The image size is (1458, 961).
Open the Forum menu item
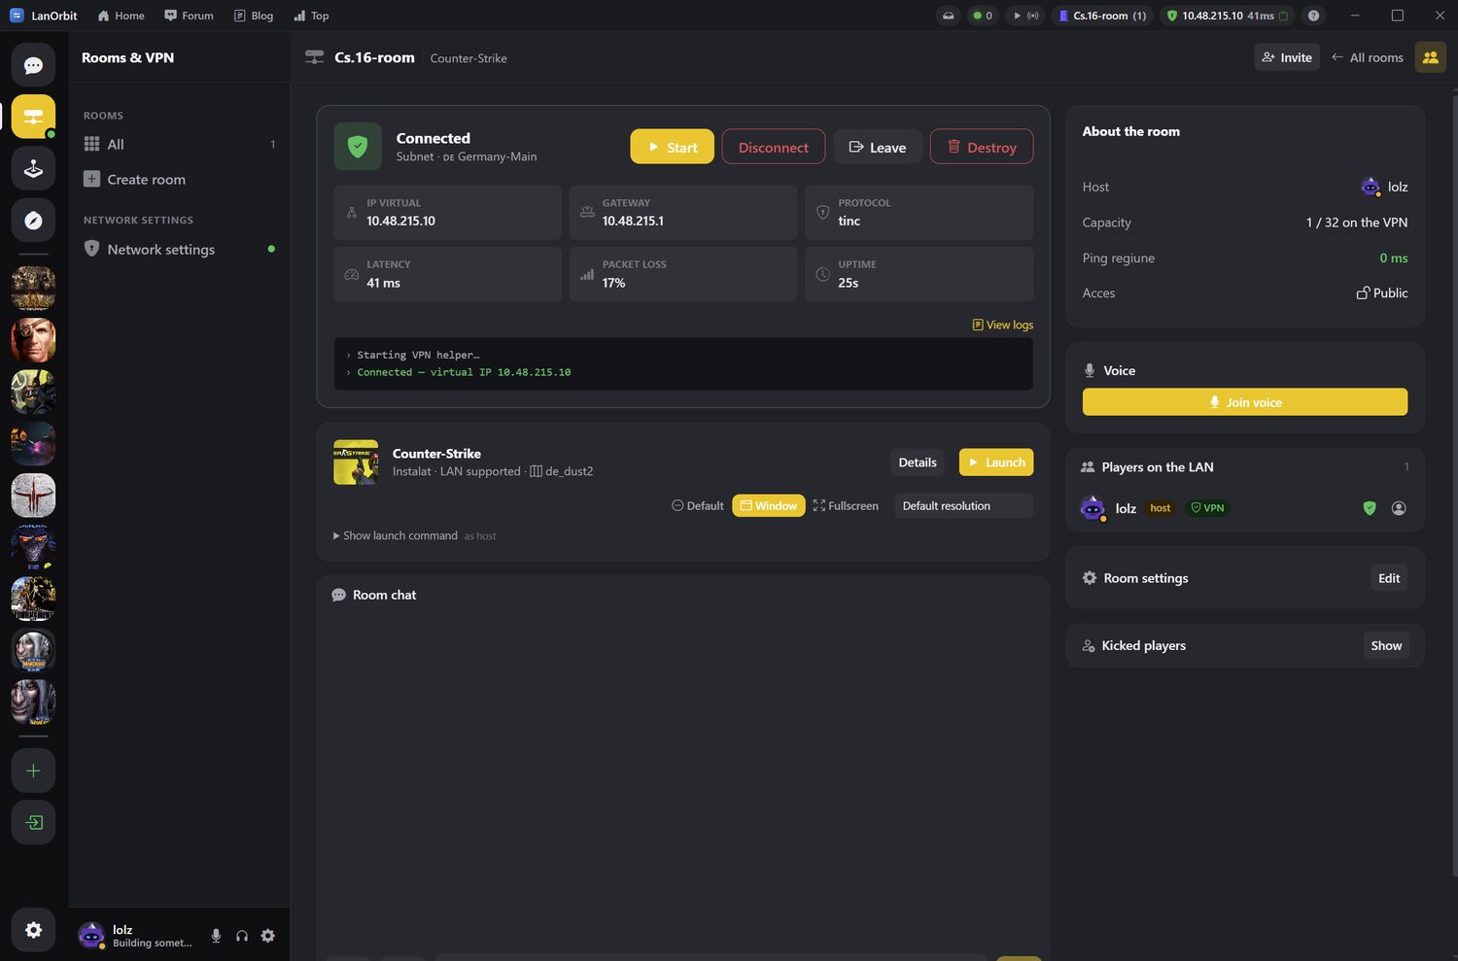tap(189, 16)
